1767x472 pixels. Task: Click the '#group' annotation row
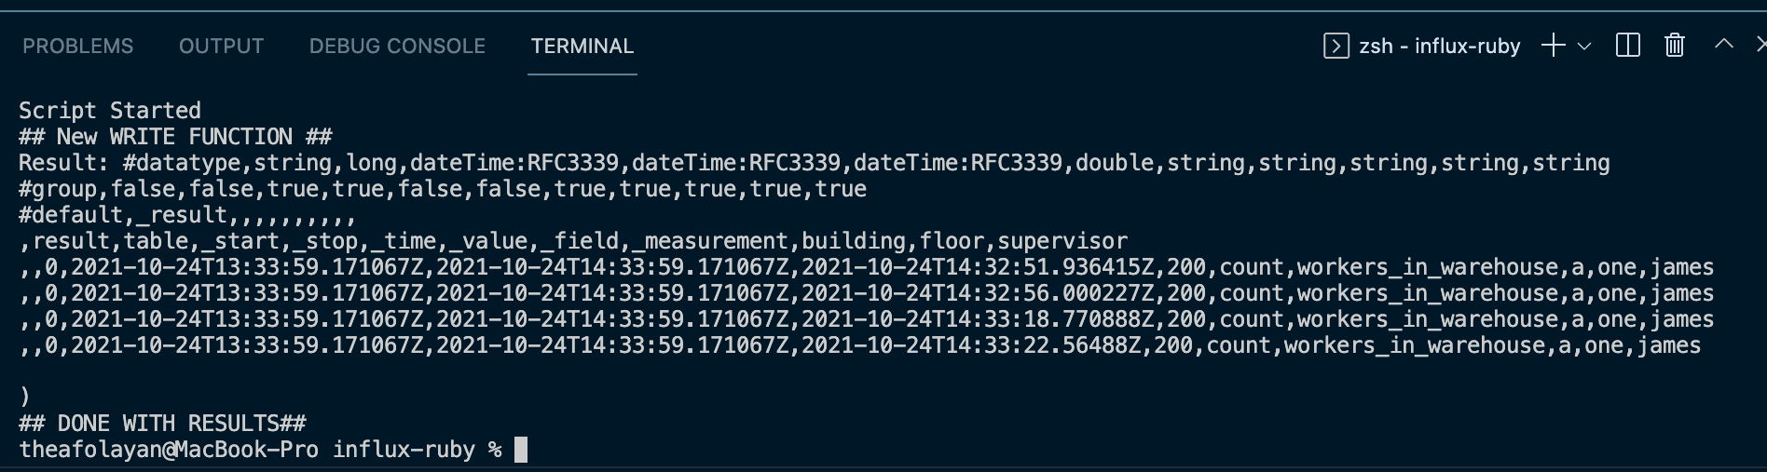[442, 189]
